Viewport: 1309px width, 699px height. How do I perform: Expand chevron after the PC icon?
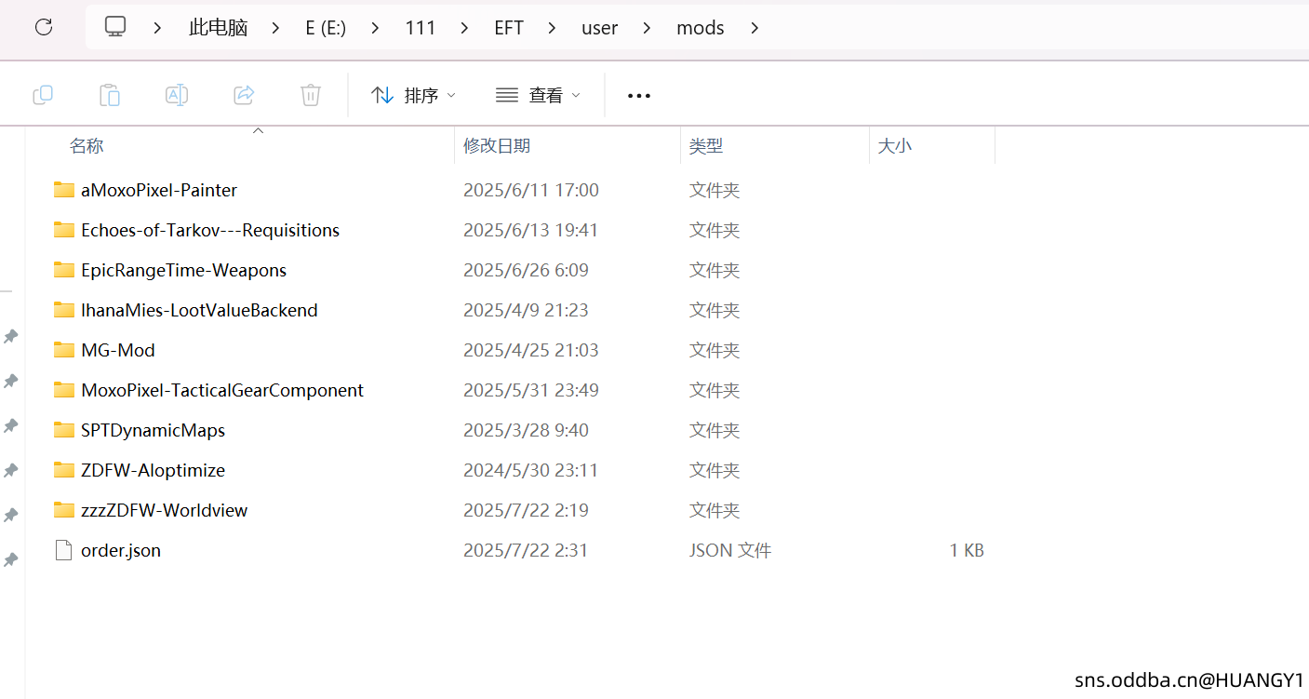pos(158,28)
